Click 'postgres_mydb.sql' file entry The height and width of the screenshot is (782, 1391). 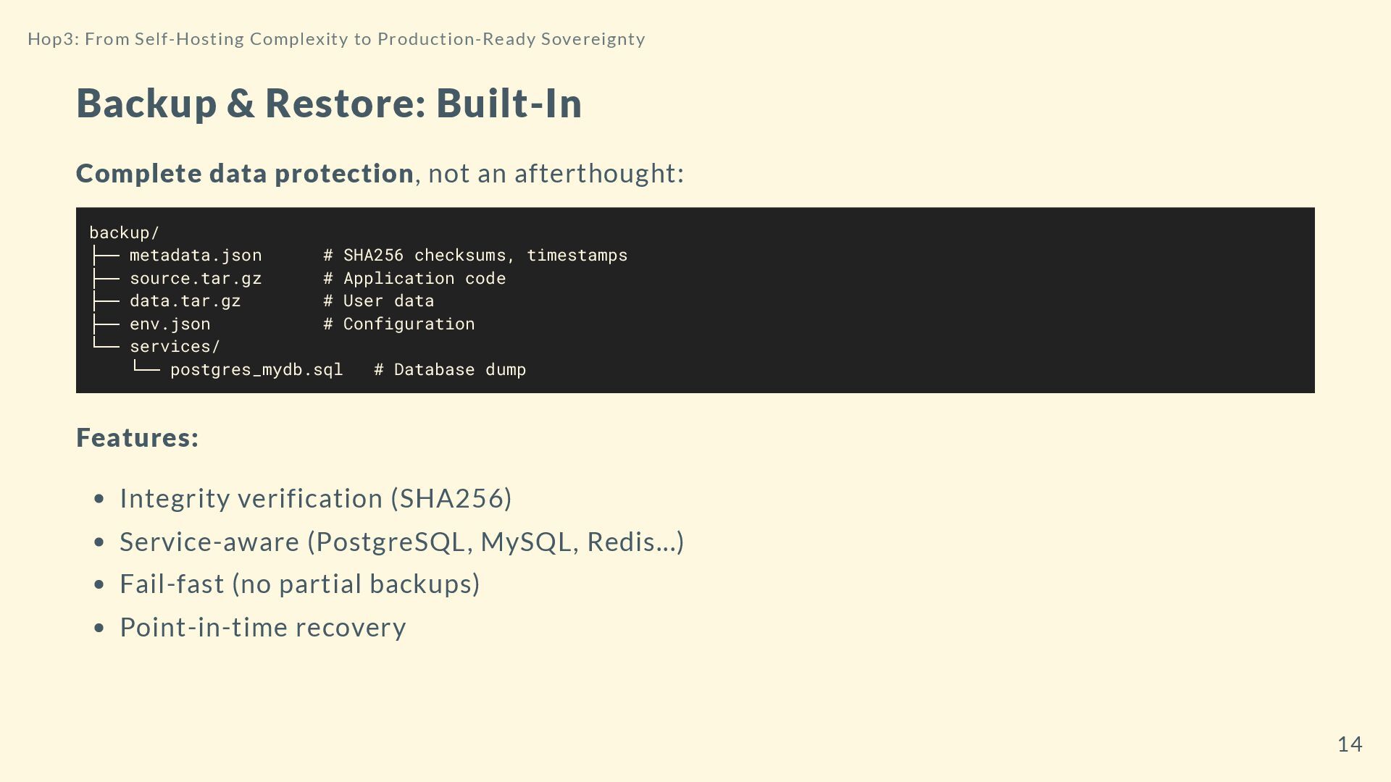(x=256, y=370)
